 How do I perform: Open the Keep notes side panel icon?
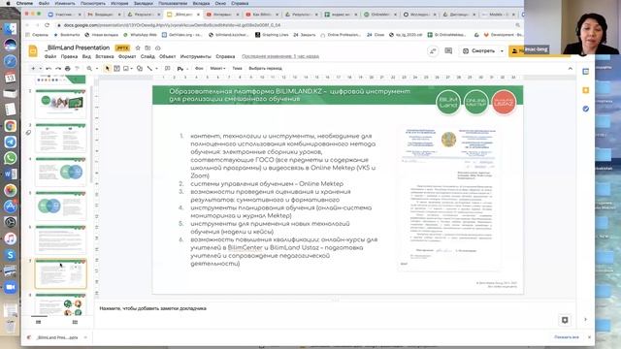pos(586,90)
